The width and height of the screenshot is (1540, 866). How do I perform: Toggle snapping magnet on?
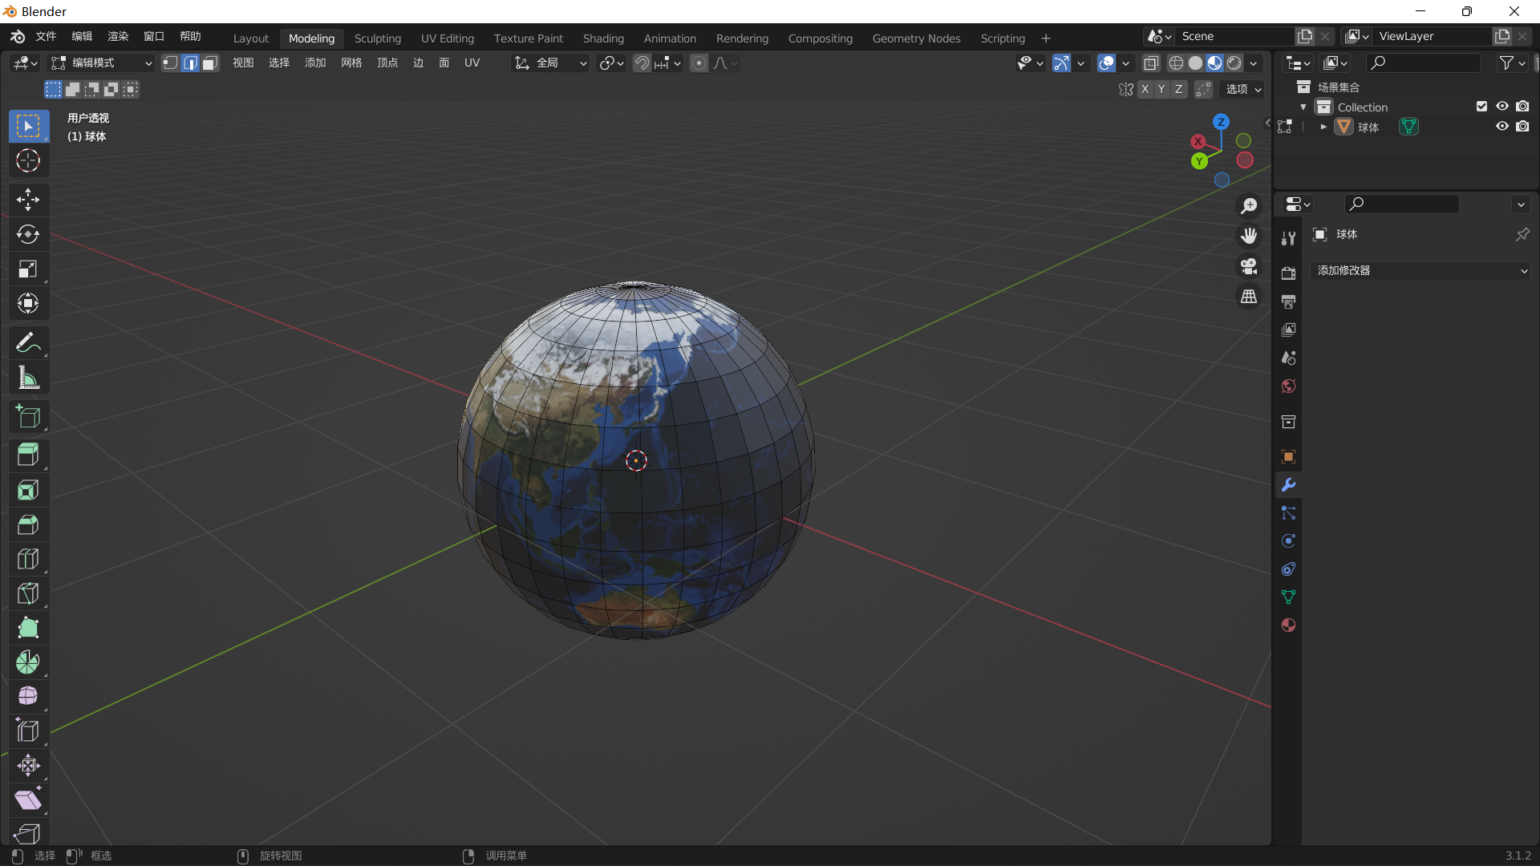click(642, 63)
